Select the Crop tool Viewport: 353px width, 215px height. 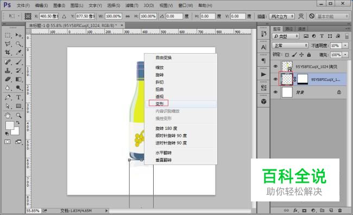point(8,53)
